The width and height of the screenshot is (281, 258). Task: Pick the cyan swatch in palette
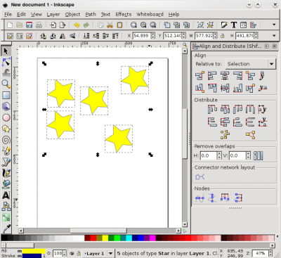[x=129, y=238]
